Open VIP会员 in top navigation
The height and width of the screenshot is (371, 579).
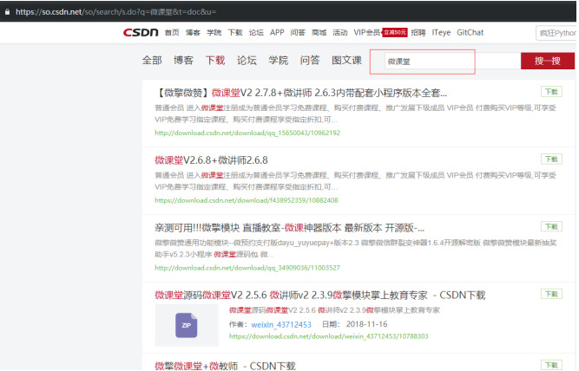pyautogui.click(x=367, y=32)
